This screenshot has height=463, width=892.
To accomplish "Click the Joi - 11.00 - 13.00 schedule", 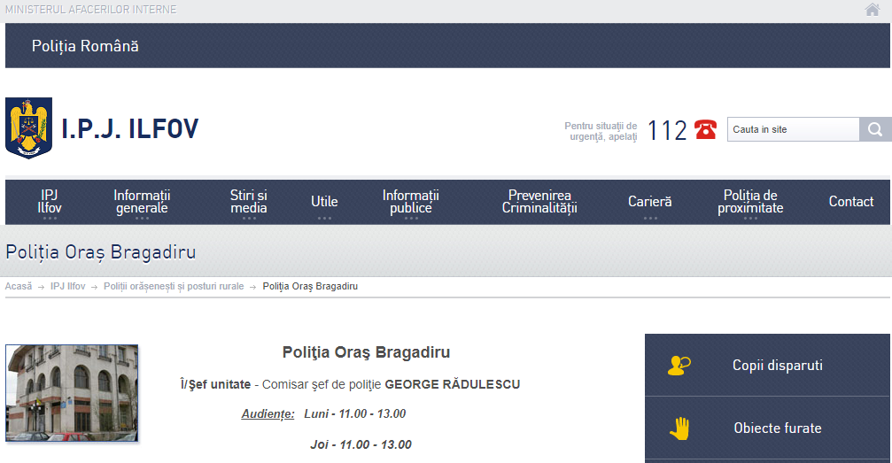I will [361, 444].
